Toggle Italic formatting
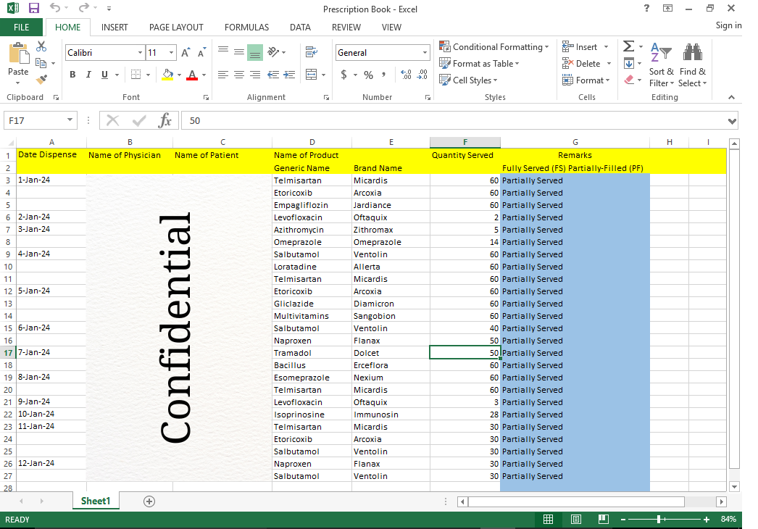Screen dimensions: 758x529 click(88, 75)
